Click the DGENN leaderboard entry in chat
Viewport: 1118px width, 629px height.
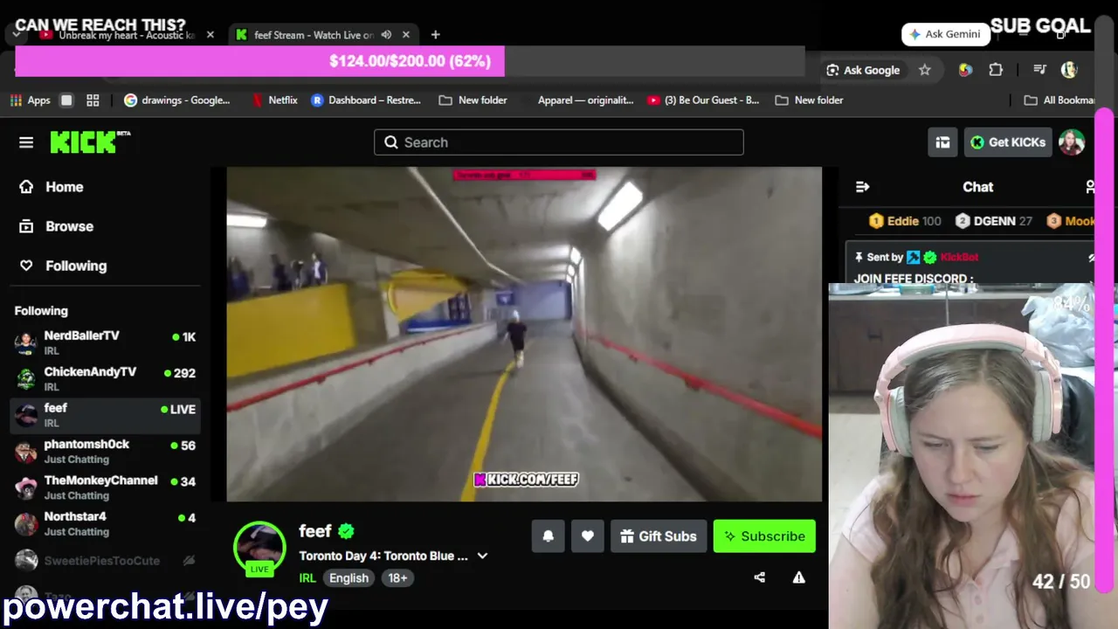994,221
